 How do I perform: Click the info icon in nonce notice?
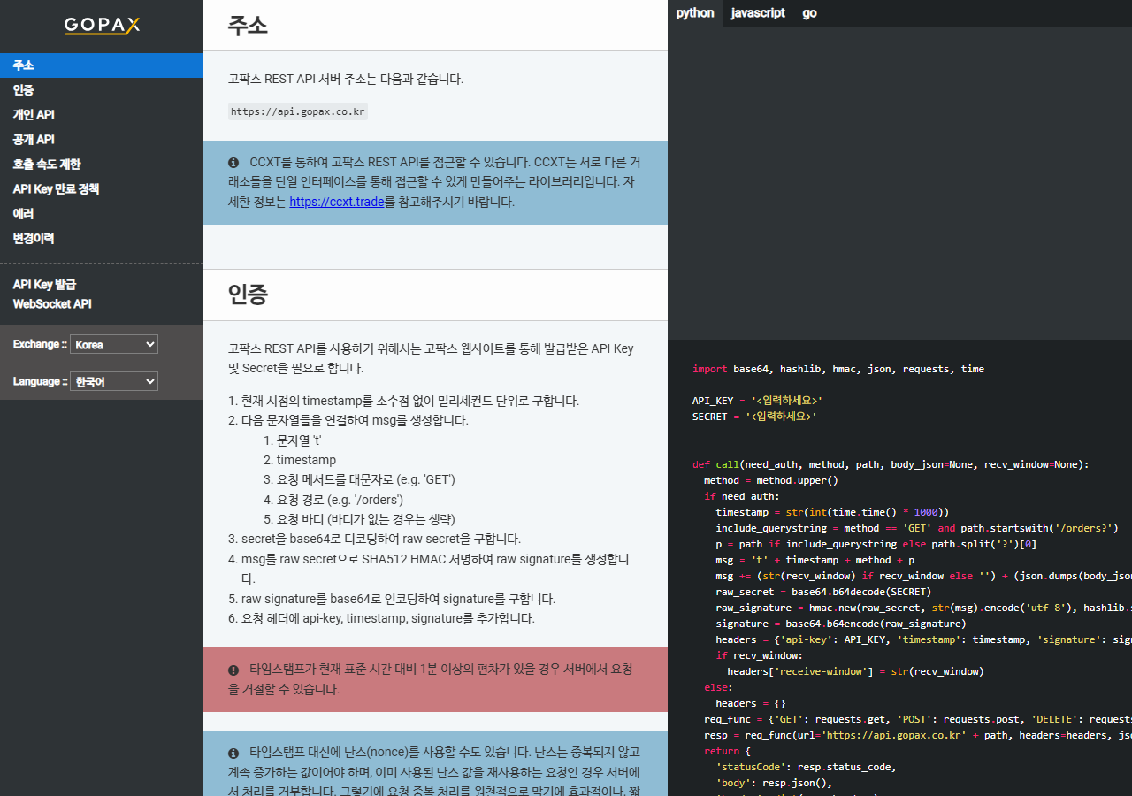click(x=233, y=753)
